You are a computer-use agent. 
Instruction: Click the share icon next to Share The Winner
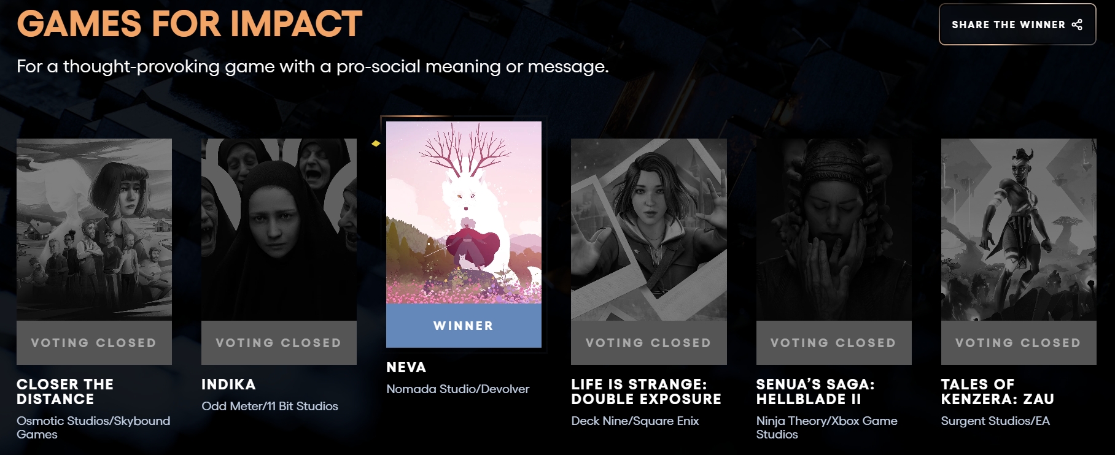coord(1077,25)
